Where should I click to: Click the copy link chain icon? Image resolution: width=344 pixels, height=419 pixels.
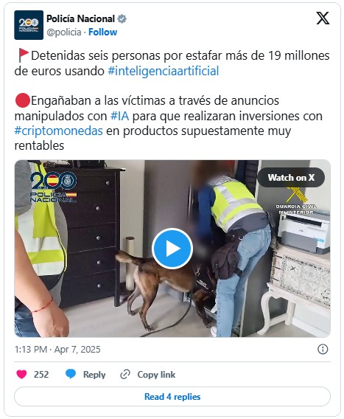click(125, 375)
